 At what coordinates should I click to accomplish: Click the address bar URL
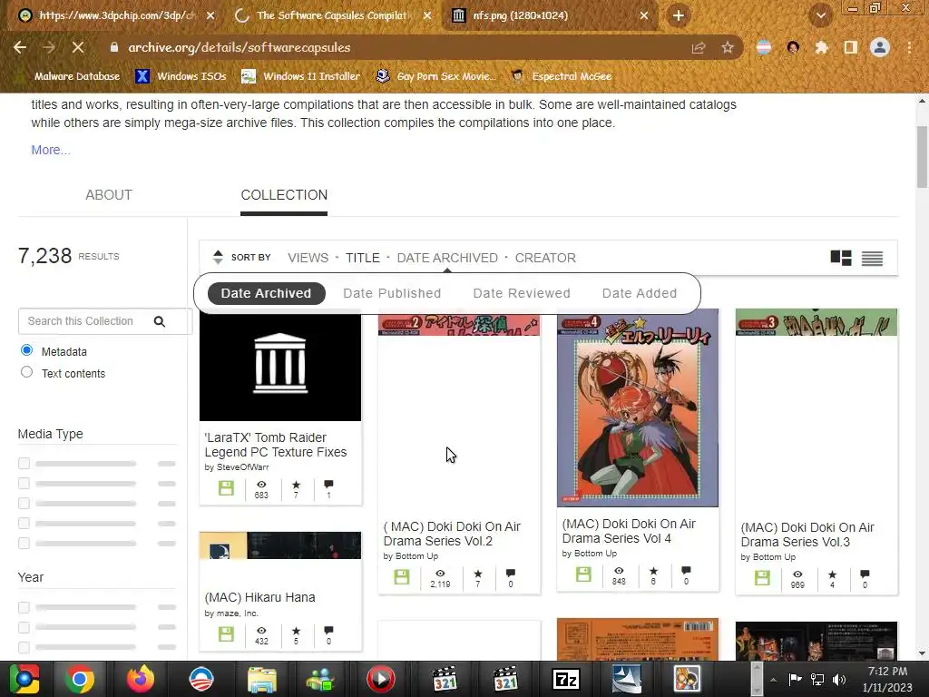click(240, 47)
